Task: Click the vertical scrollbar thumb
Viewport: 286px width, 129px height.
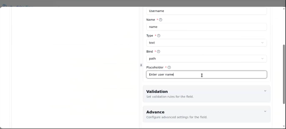Action: [x=284, y=74]
